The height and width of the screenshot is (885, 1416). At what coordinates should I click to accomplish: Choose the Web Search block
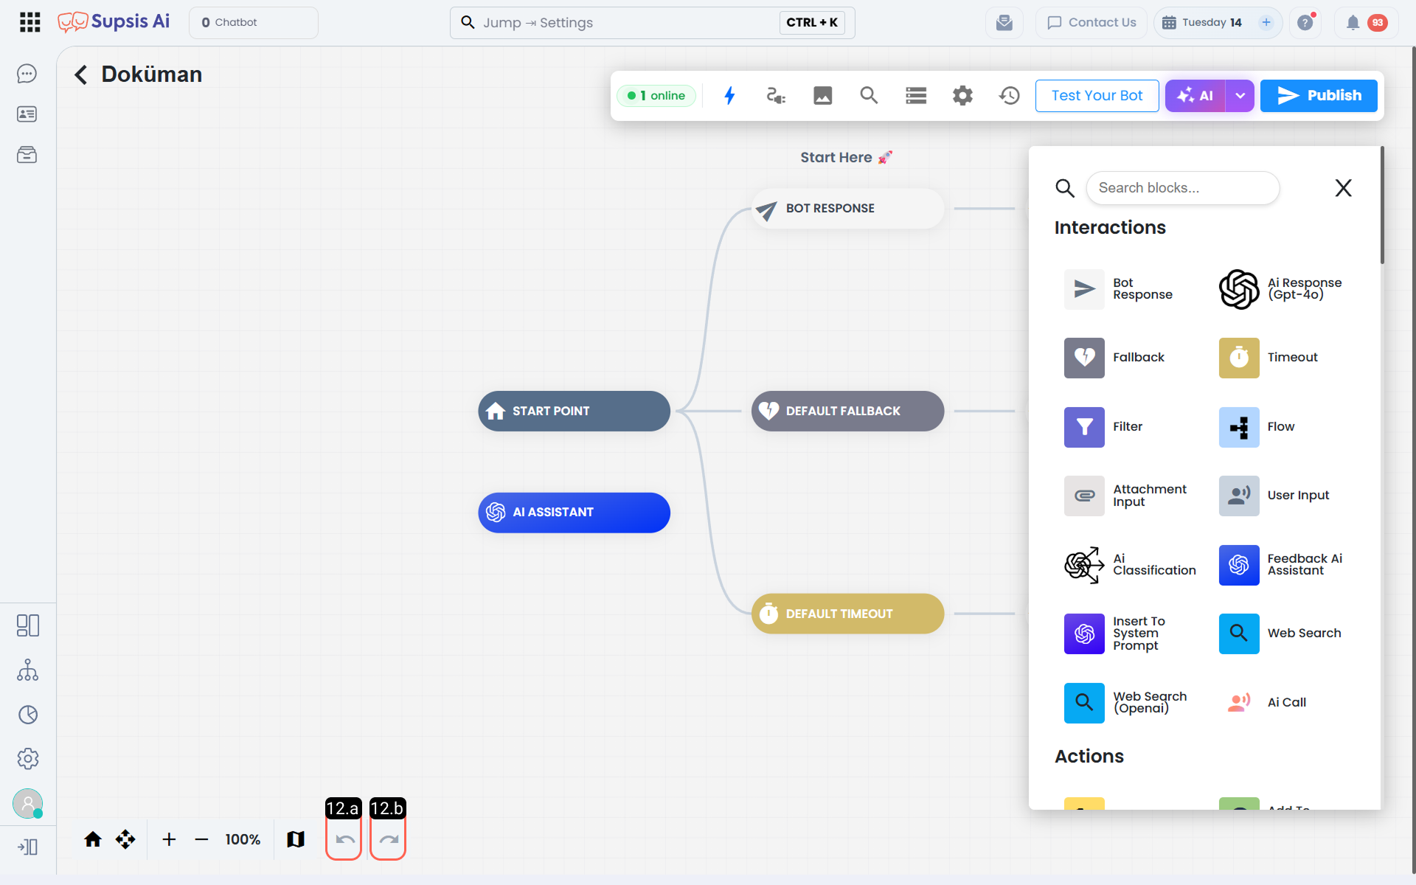1280,634
